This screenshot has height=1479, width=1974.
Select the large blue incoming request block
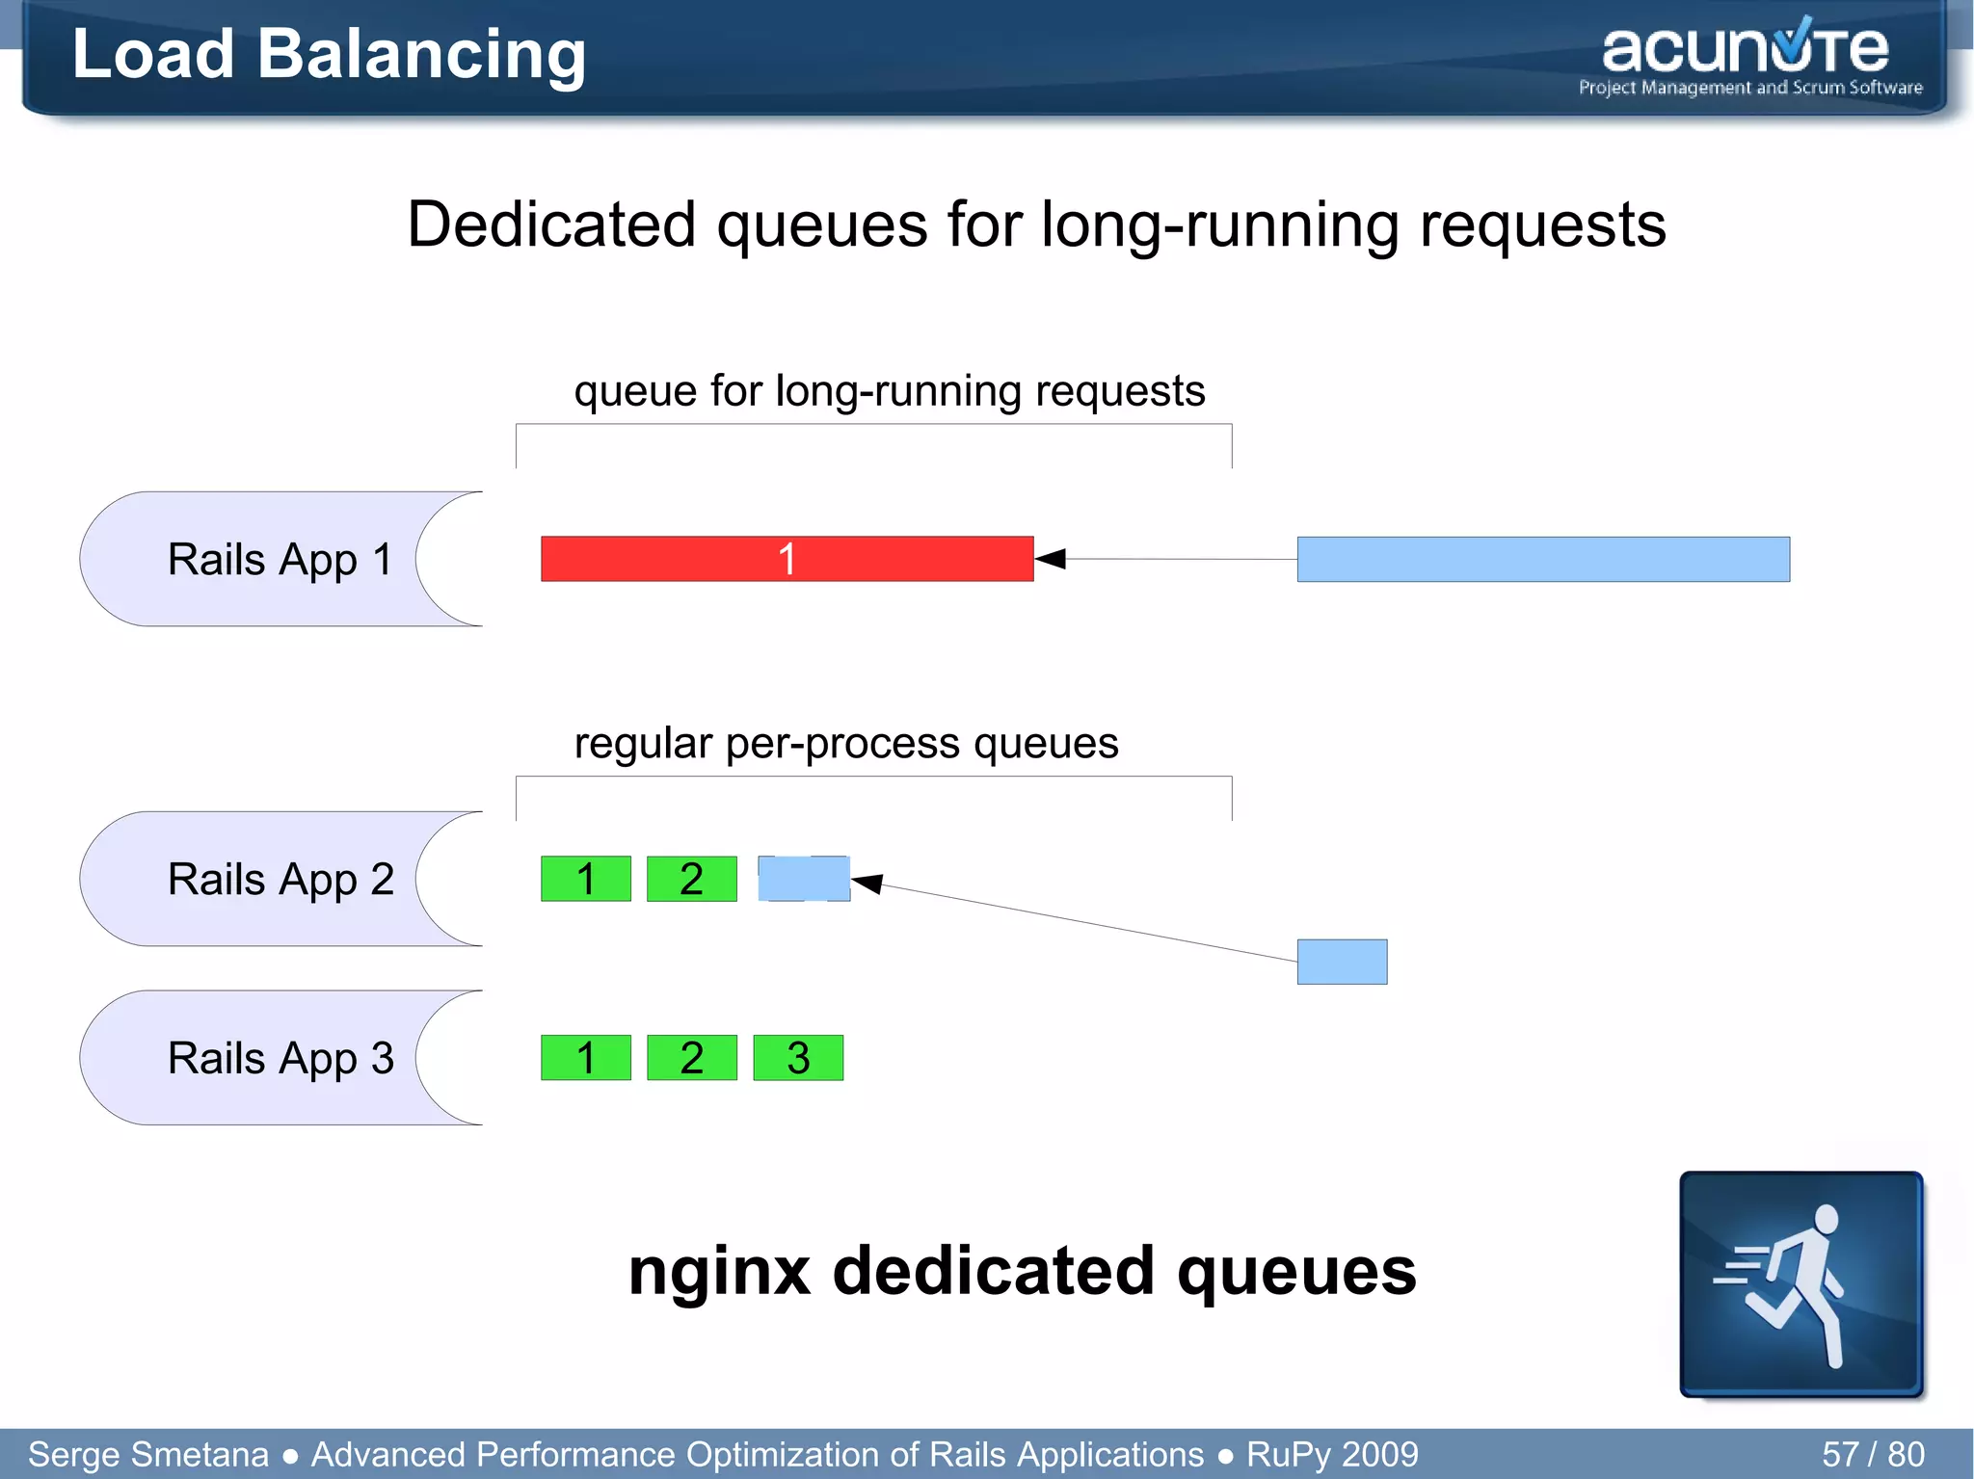(x=1542, y=559)
